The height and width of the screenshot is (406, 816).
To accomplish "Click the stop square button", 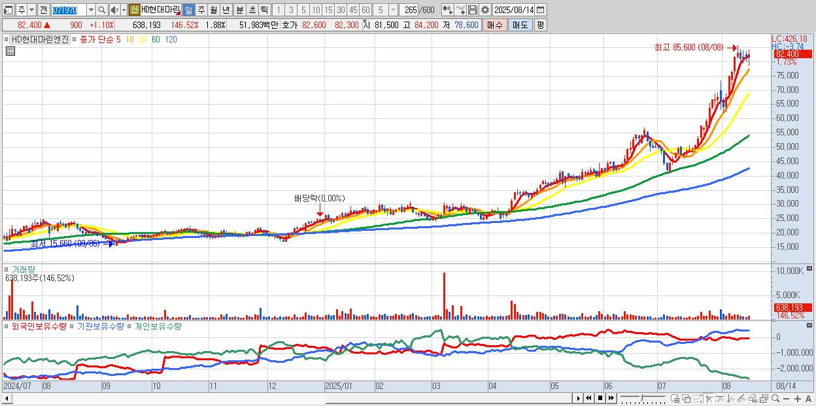I will pos(600,398).
